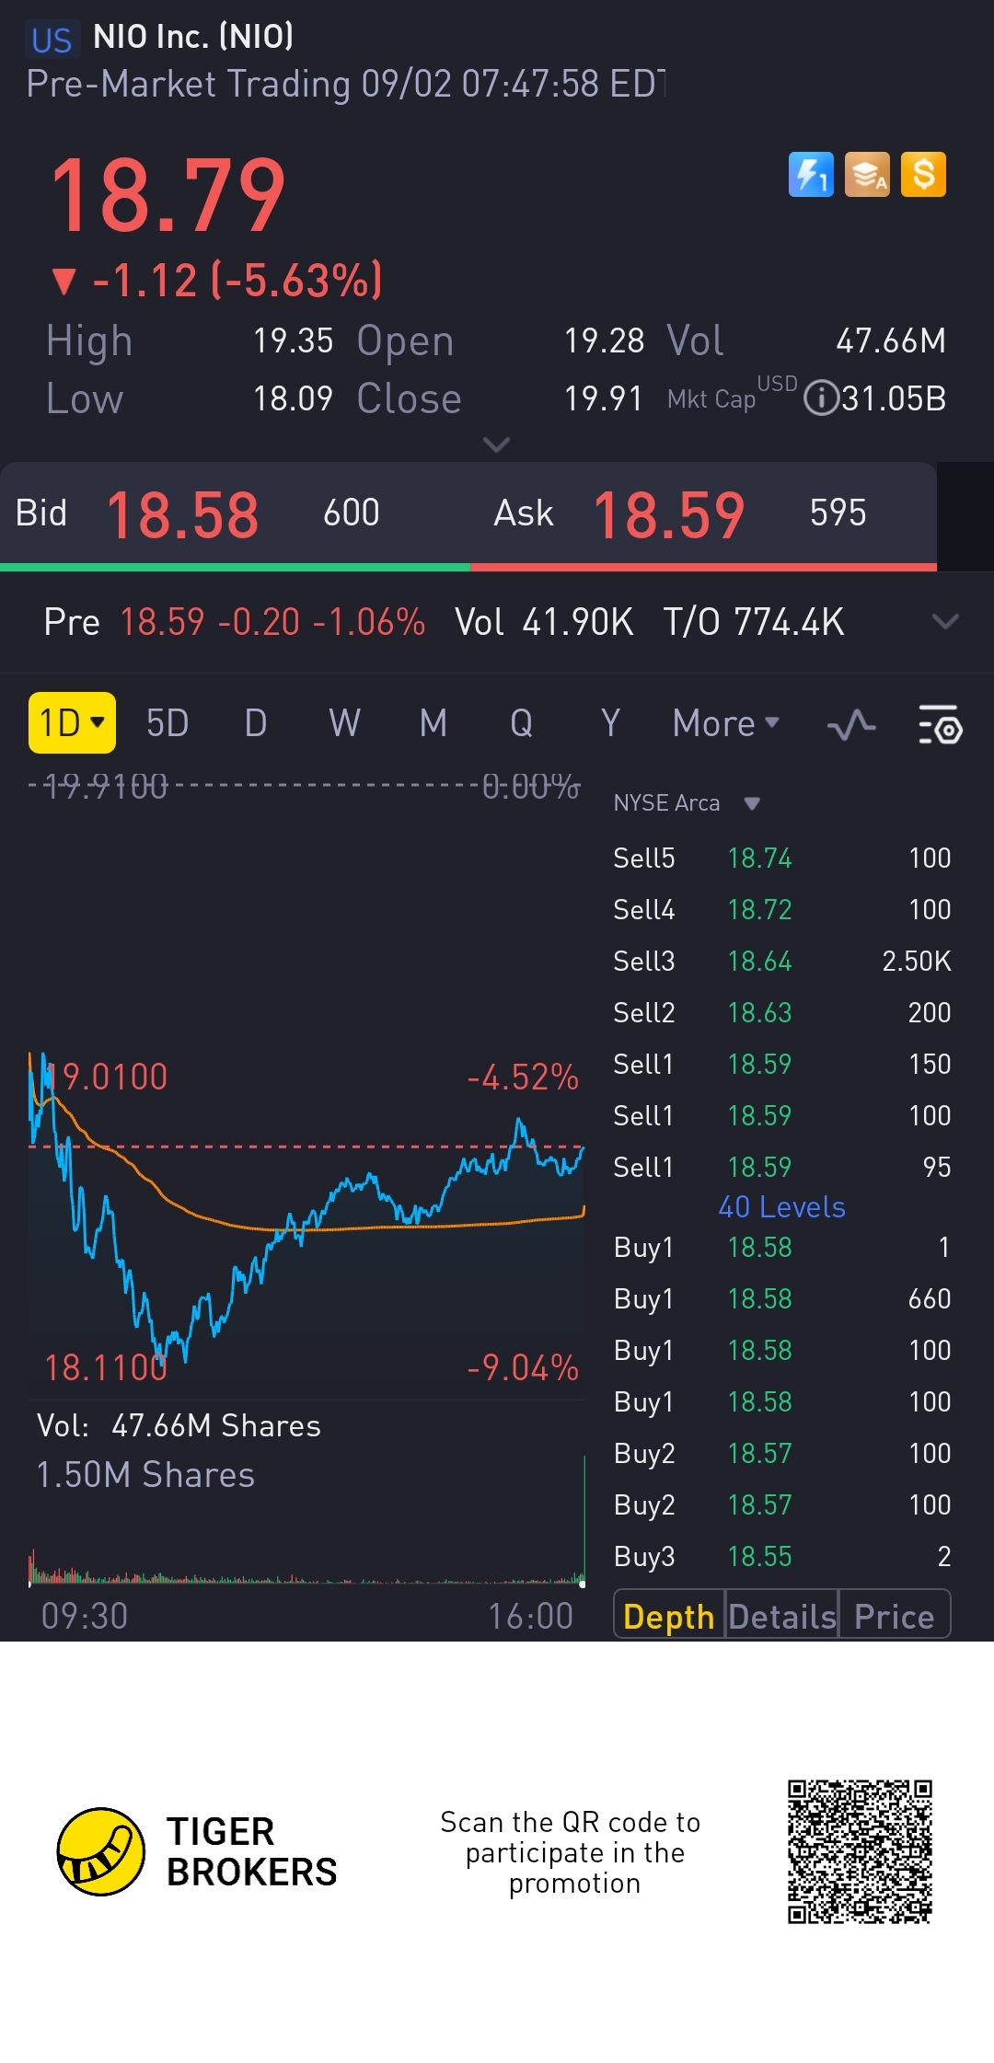The width and height of the screenshot is (994, 2063).
Task: Tap the Sell2 18.63 order row
Action: click(x=781, y=1012)
